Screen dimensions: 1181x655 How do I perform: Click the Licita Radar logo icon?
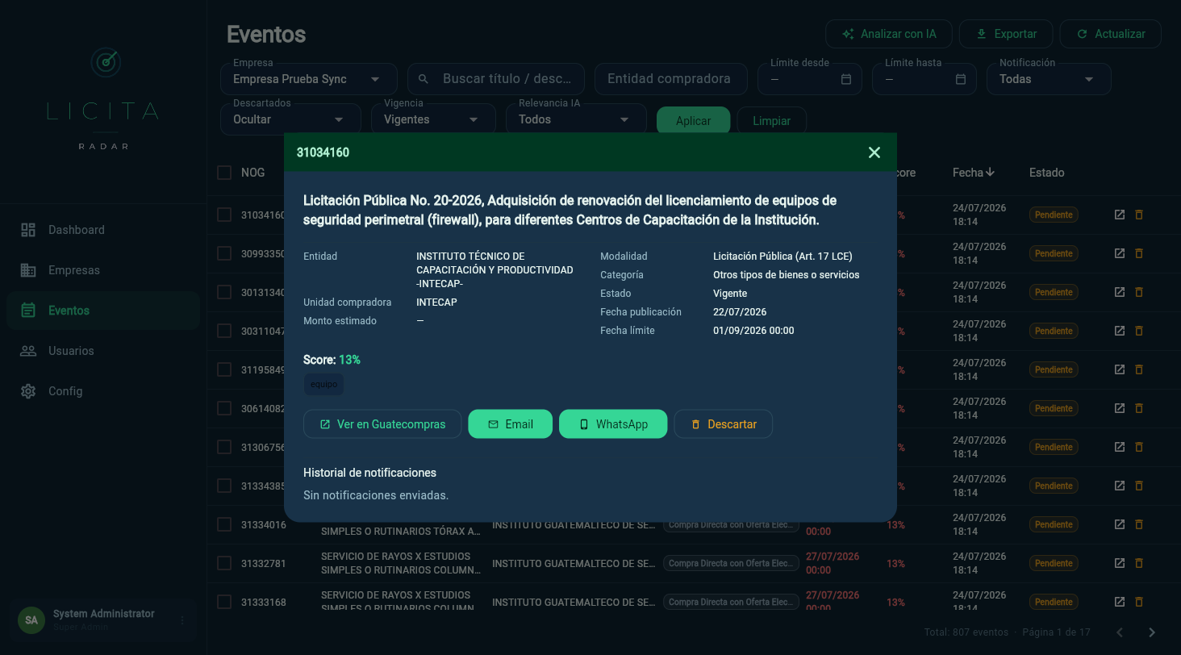point(105,63)
